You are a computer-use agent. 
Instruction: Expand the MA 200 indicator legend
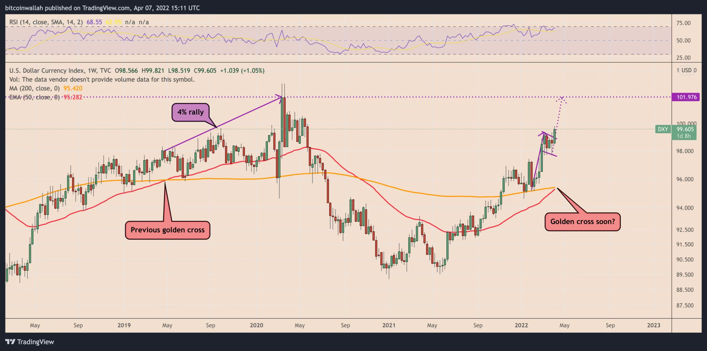(34, 88)
